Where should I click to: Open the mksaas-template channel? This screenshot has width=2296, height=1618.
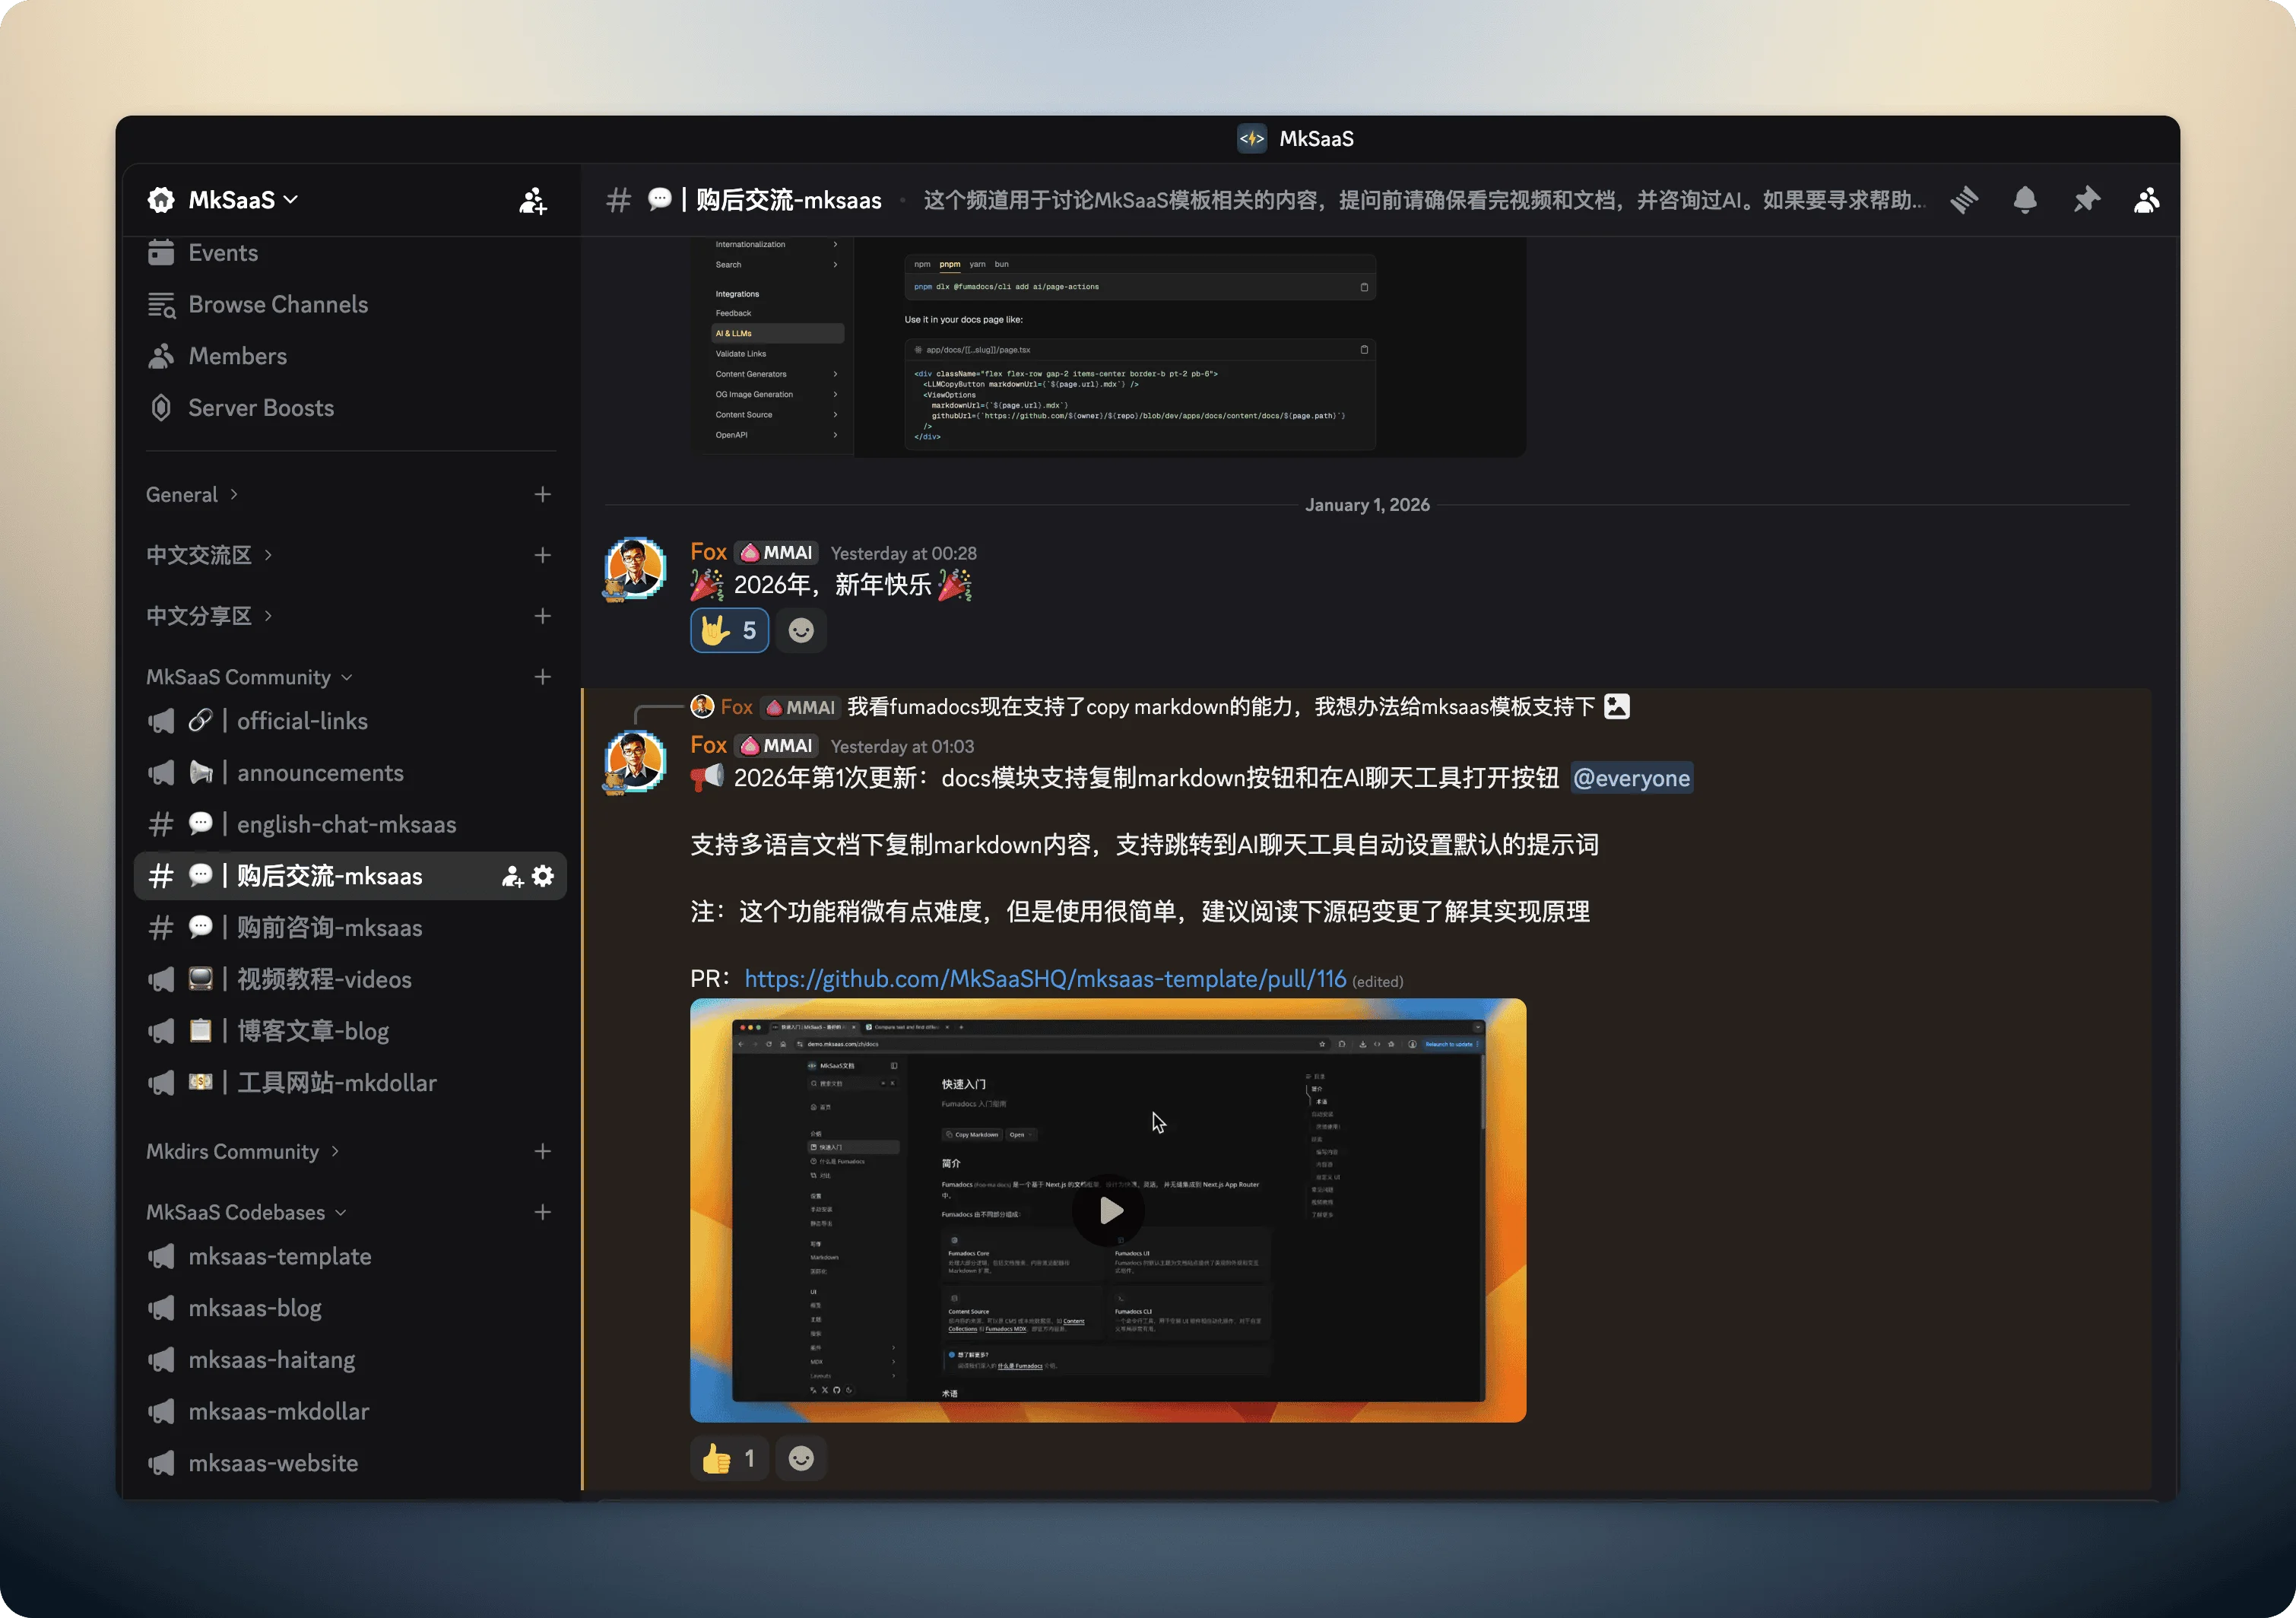pos(350,1256)
